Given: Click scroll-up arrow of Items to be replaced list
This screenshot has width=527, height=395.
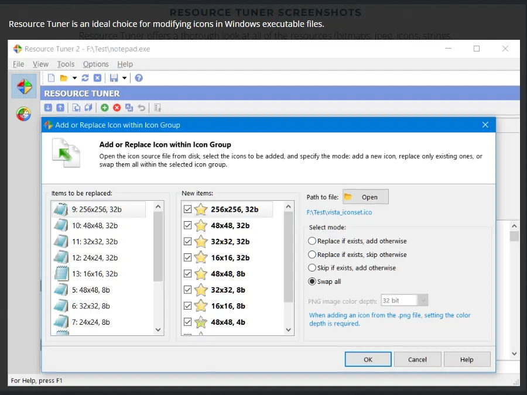Looking at the screenshot, I should (x=158, y=207).
